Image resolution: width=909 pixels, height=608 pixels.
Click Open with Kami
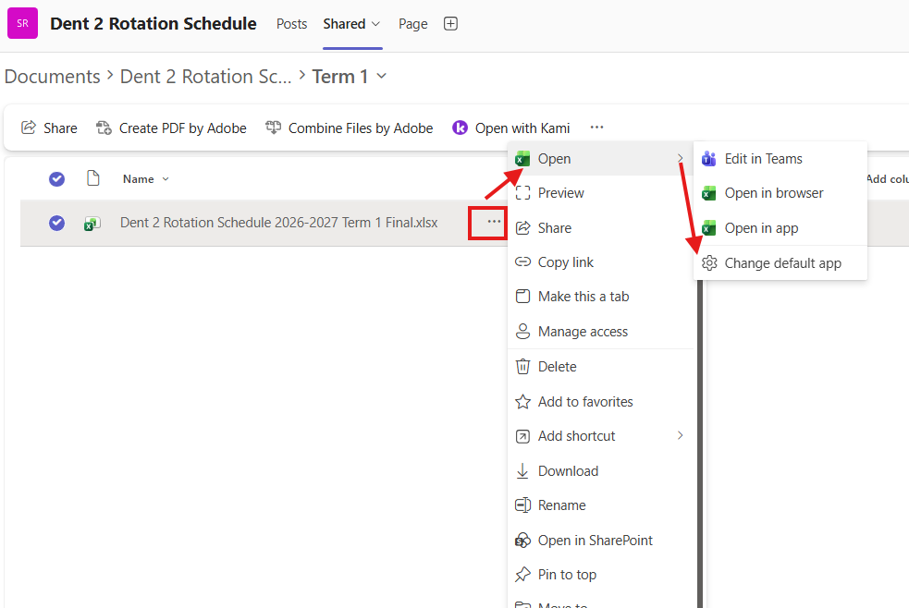point(511,128)
